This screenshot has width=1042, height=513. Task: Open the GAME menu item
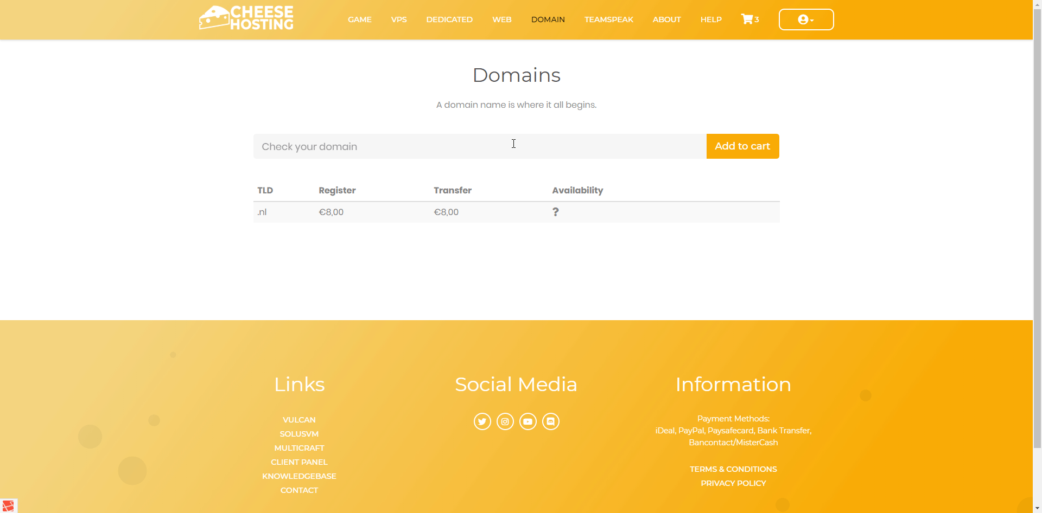tap(359, 20)
